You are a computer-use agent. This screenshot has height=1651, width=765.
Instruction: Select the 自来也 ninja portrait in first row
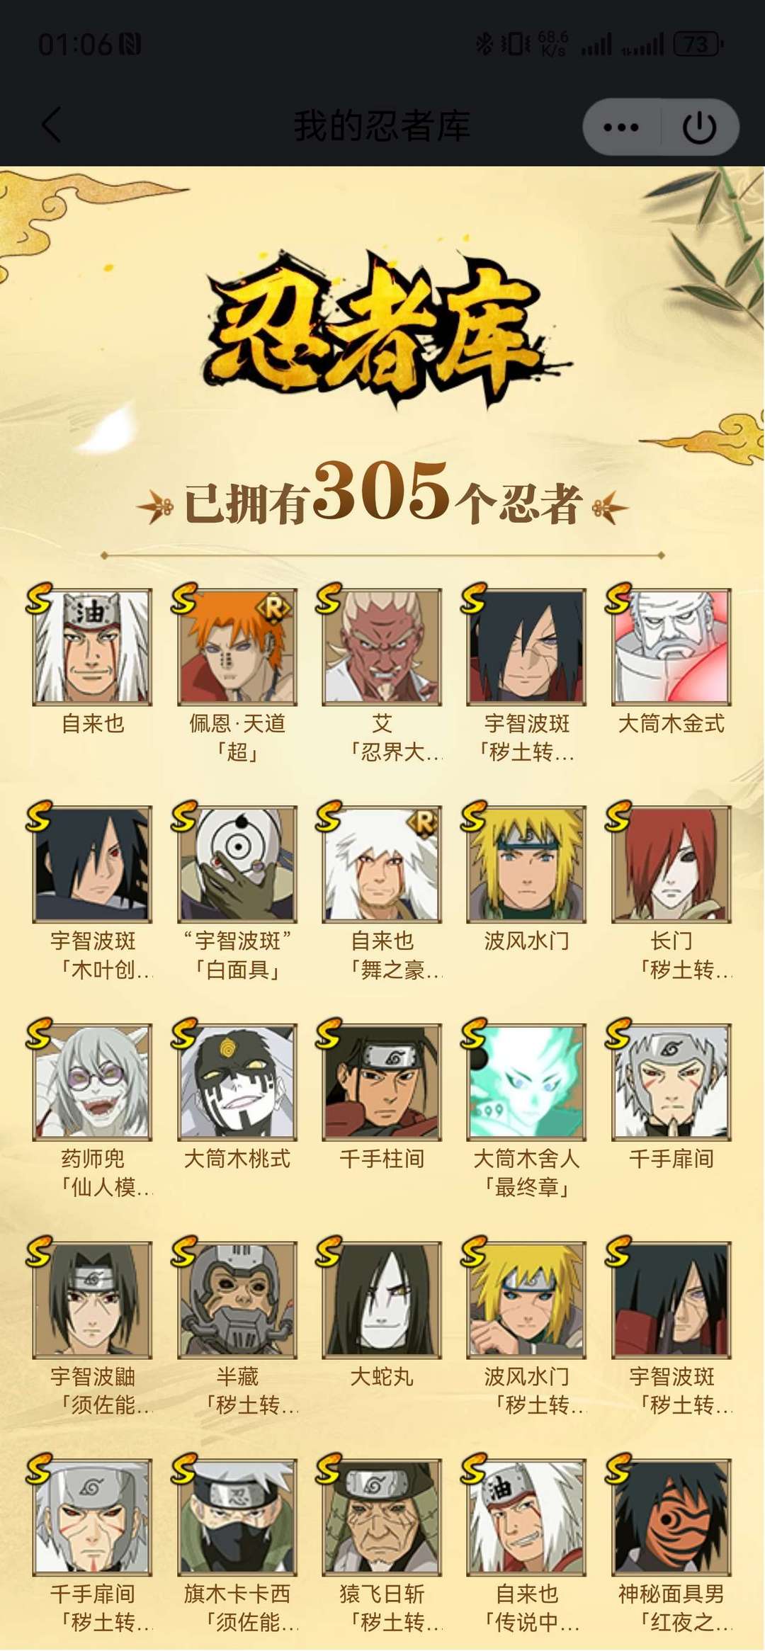click(92, 647)
